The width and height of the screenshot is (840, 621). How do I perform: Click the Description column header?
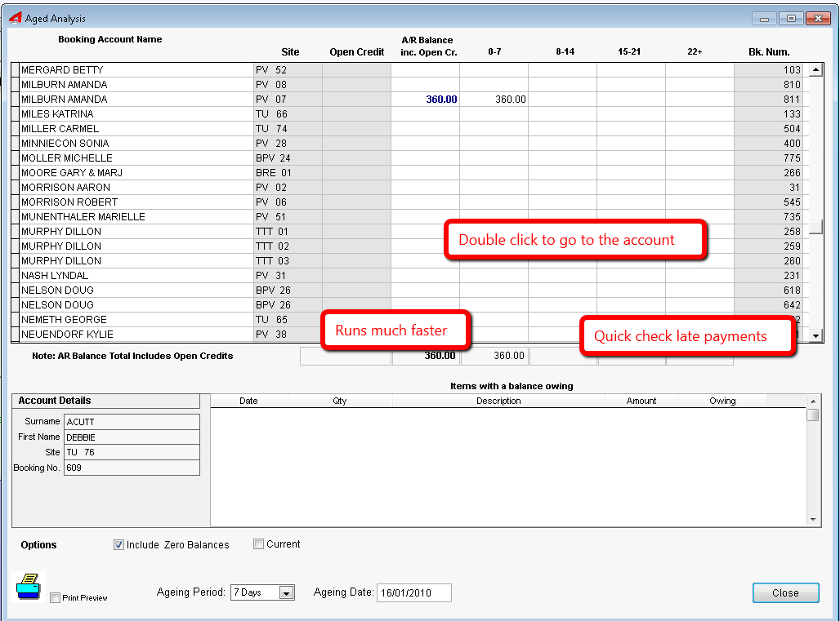tap(498, 401)
